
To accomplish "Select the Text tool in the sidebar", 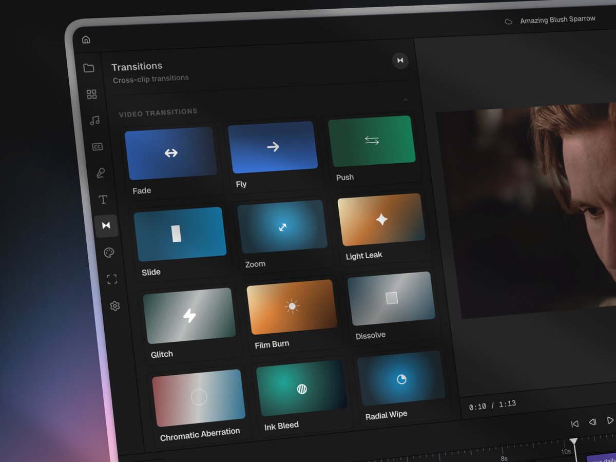I will [103, 200].
